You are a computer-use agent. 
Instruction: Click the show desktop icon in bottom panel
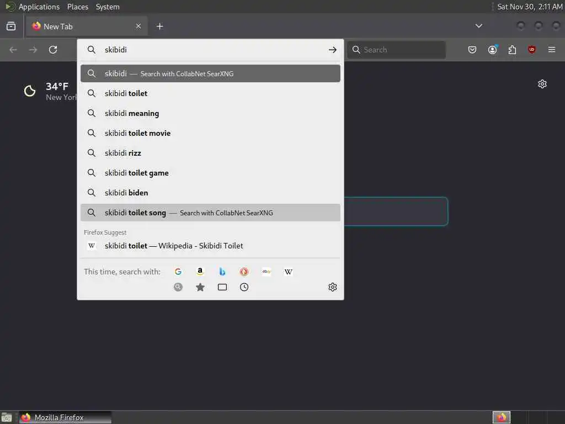coord(7,417)
